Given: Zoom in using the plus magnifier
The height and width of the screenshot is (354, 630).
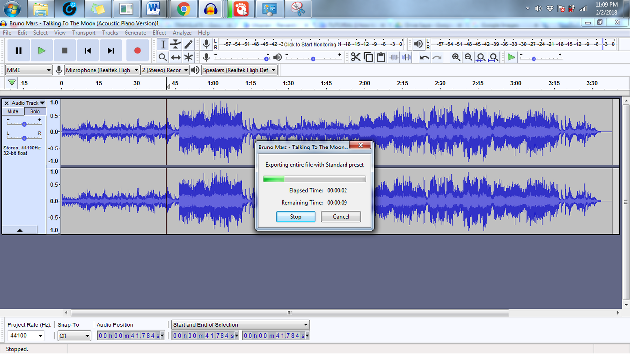Looking at the screenshot, I should (x=456, y=57).
